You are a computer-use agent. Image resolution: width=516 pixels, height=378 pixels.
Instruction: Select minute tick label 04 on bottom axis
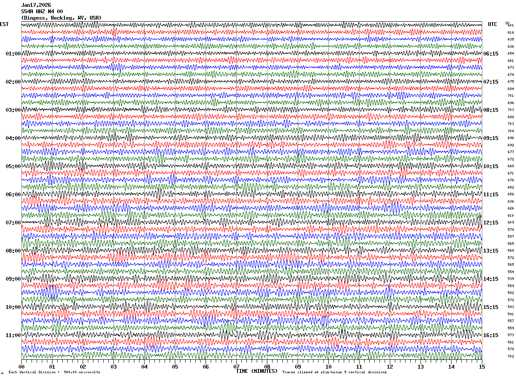pyautogui.click(x=144, y=366)
